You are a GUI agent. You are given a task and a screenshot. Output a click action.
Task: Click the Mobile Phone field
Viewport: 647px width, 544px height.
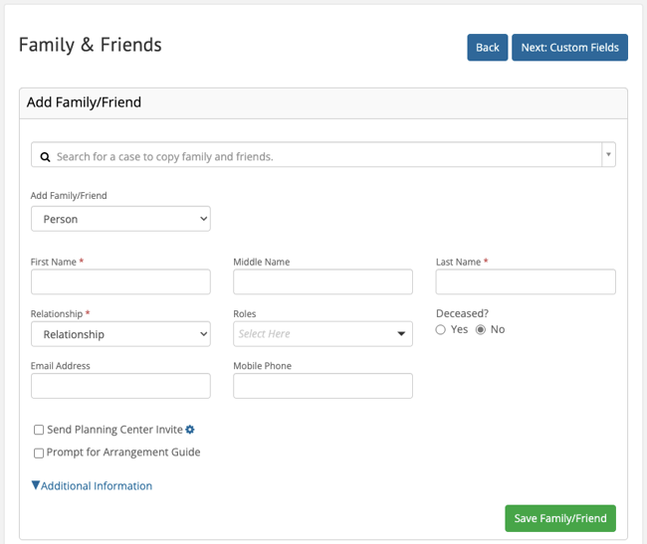[323, 386]
